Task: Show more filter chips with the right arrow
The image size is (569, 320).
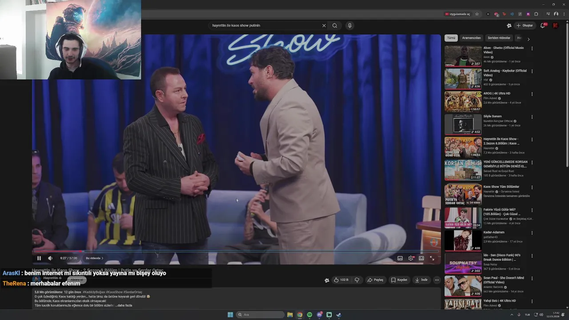Action: tap(528, 39)
